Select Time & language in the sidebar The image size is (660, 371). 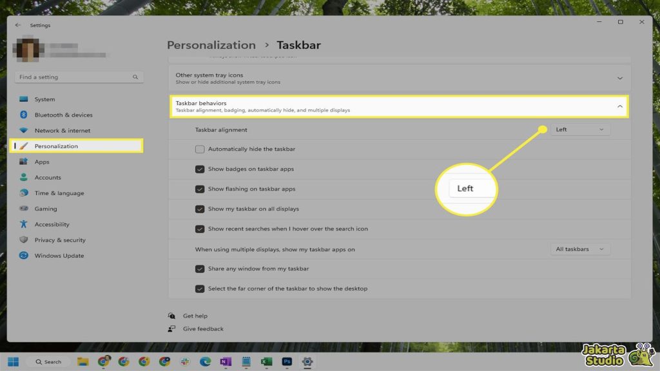pos(58,193)
